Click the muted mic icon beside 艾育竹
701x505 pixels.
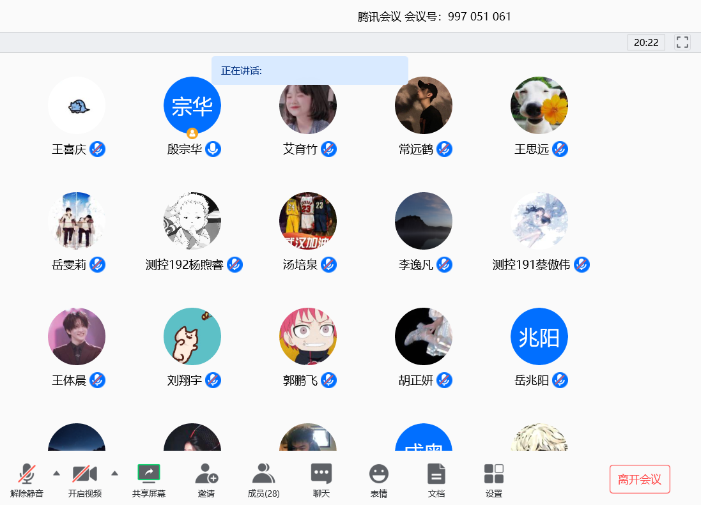pyautogui.click(x=329, y=149)
